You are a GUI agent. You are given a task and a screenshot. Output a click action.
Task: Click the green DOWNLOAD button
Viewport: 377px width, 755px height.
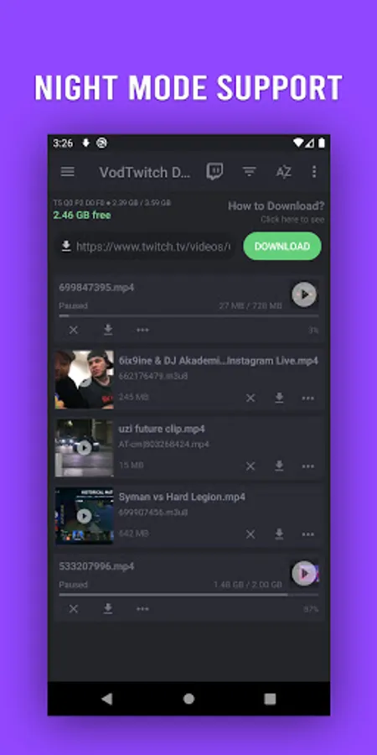[282, 246]
